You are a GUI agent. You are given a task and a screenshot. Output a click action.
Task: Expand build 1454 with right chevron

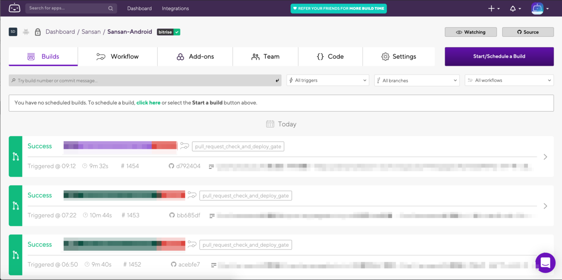(545, 157)
